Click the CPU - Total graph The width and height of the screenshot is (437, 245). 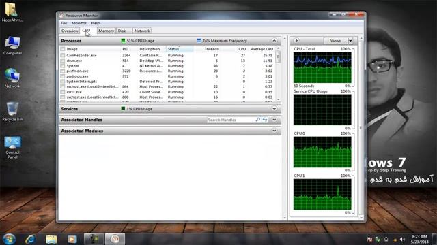pyautogui.click(x=322, y=67)
